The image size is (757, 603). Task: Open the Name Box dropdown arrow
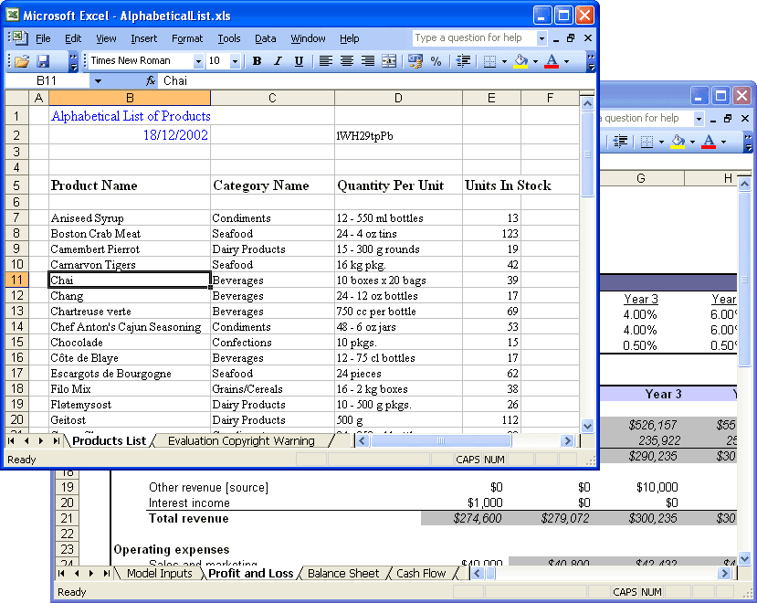[x=98, y=80]
